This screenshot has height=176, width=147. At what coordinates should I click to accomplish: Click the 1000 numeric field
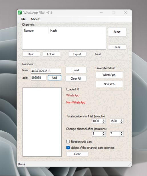point(97,121)
